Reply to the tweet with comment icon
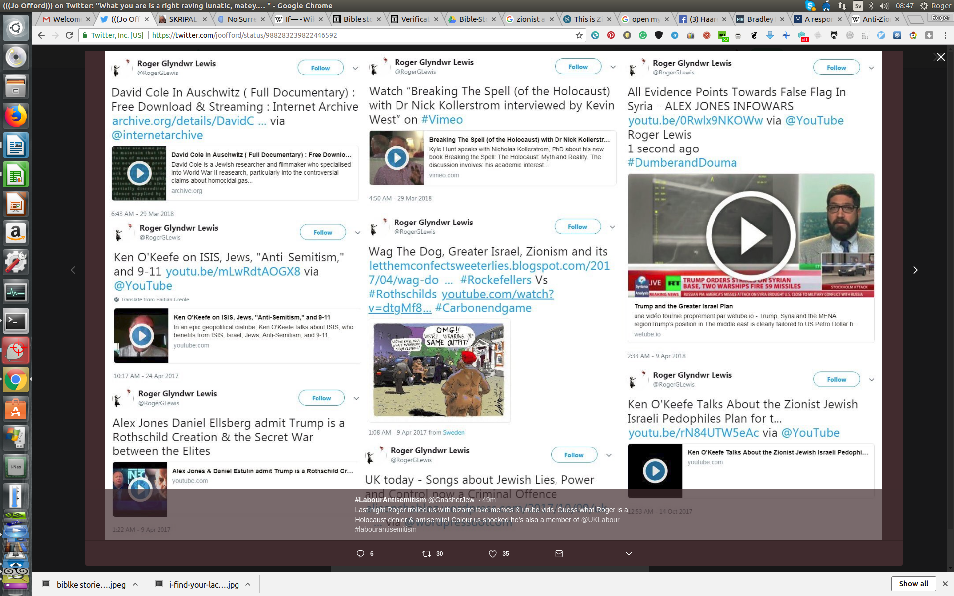Viewport: 954px width, 596px height. pos(360,553)
